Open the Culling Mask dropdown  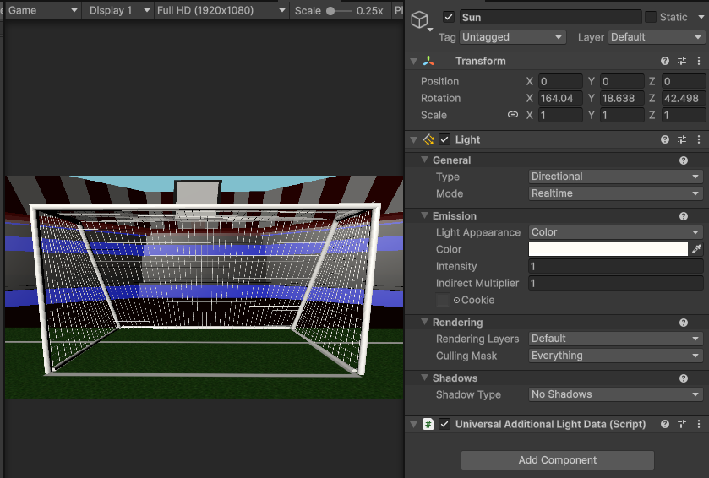click(x=615, y=356)
